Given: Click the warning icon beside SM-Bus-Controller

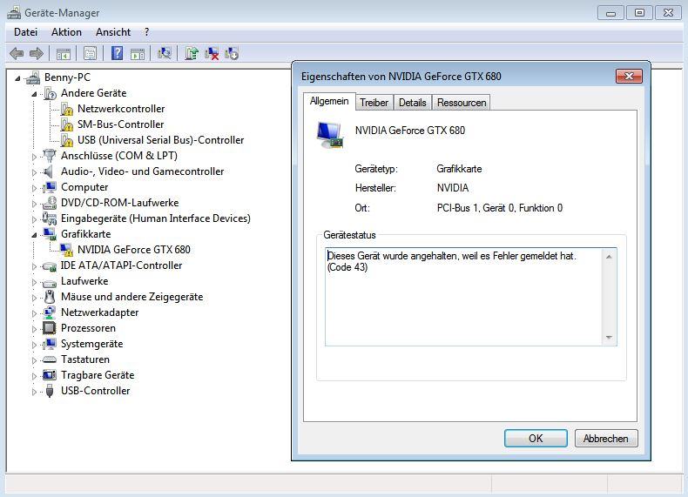Looking at the screenshot, I should (x=67, y=124).
